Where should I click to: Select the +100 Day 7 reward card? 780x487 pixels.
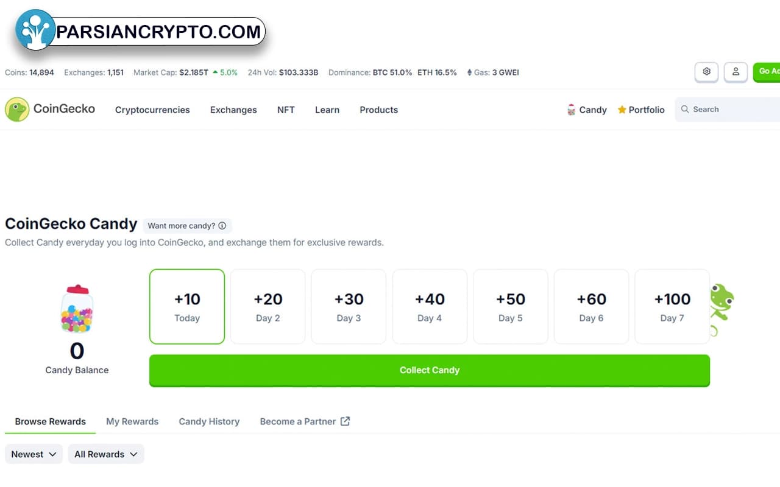click(x=672, y=307)
